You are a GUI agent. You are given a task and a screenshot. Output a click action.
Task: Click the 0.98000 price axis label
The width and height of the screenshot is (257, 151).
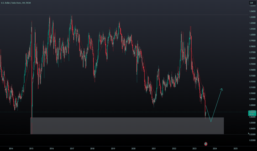pos(252,46)
